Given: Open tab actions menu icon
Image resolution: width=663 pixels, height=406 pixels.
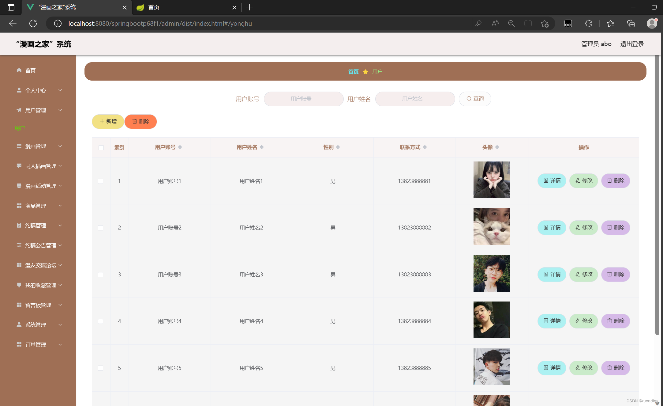Looking at the screenshot, I should [x=11, y=7].
